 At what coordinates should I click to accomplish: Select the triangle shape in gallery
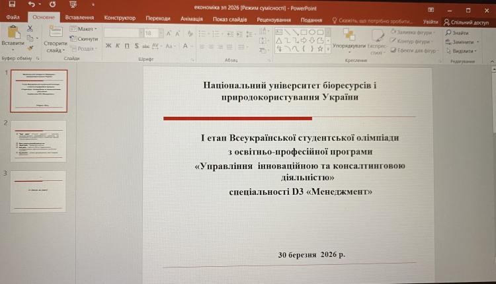[x=278, y=40]
